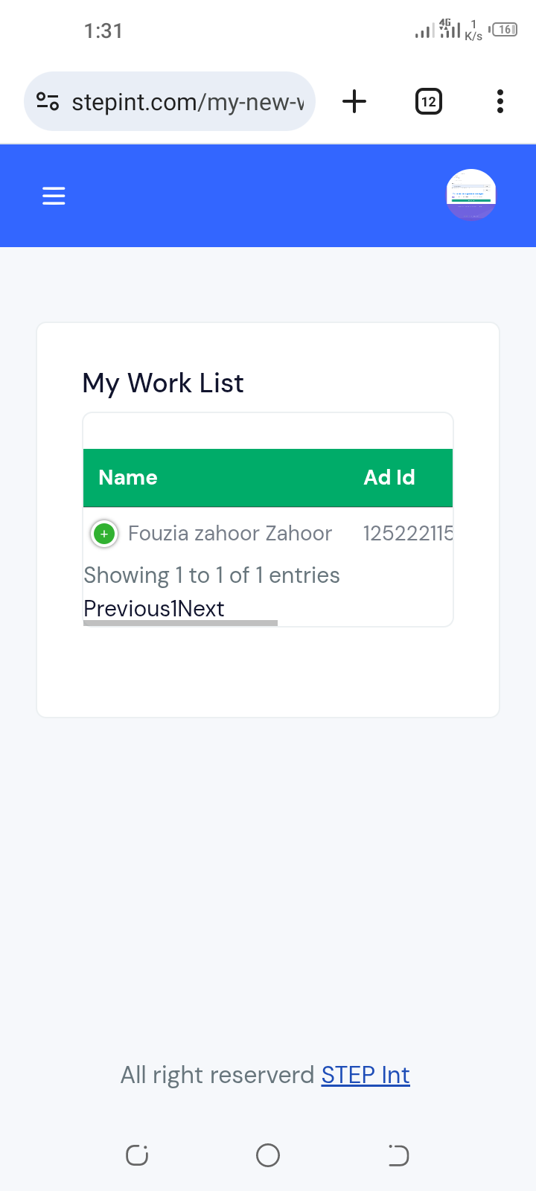Open a new browser tab
Screen dimensions: 536x1191
point(354,101)
